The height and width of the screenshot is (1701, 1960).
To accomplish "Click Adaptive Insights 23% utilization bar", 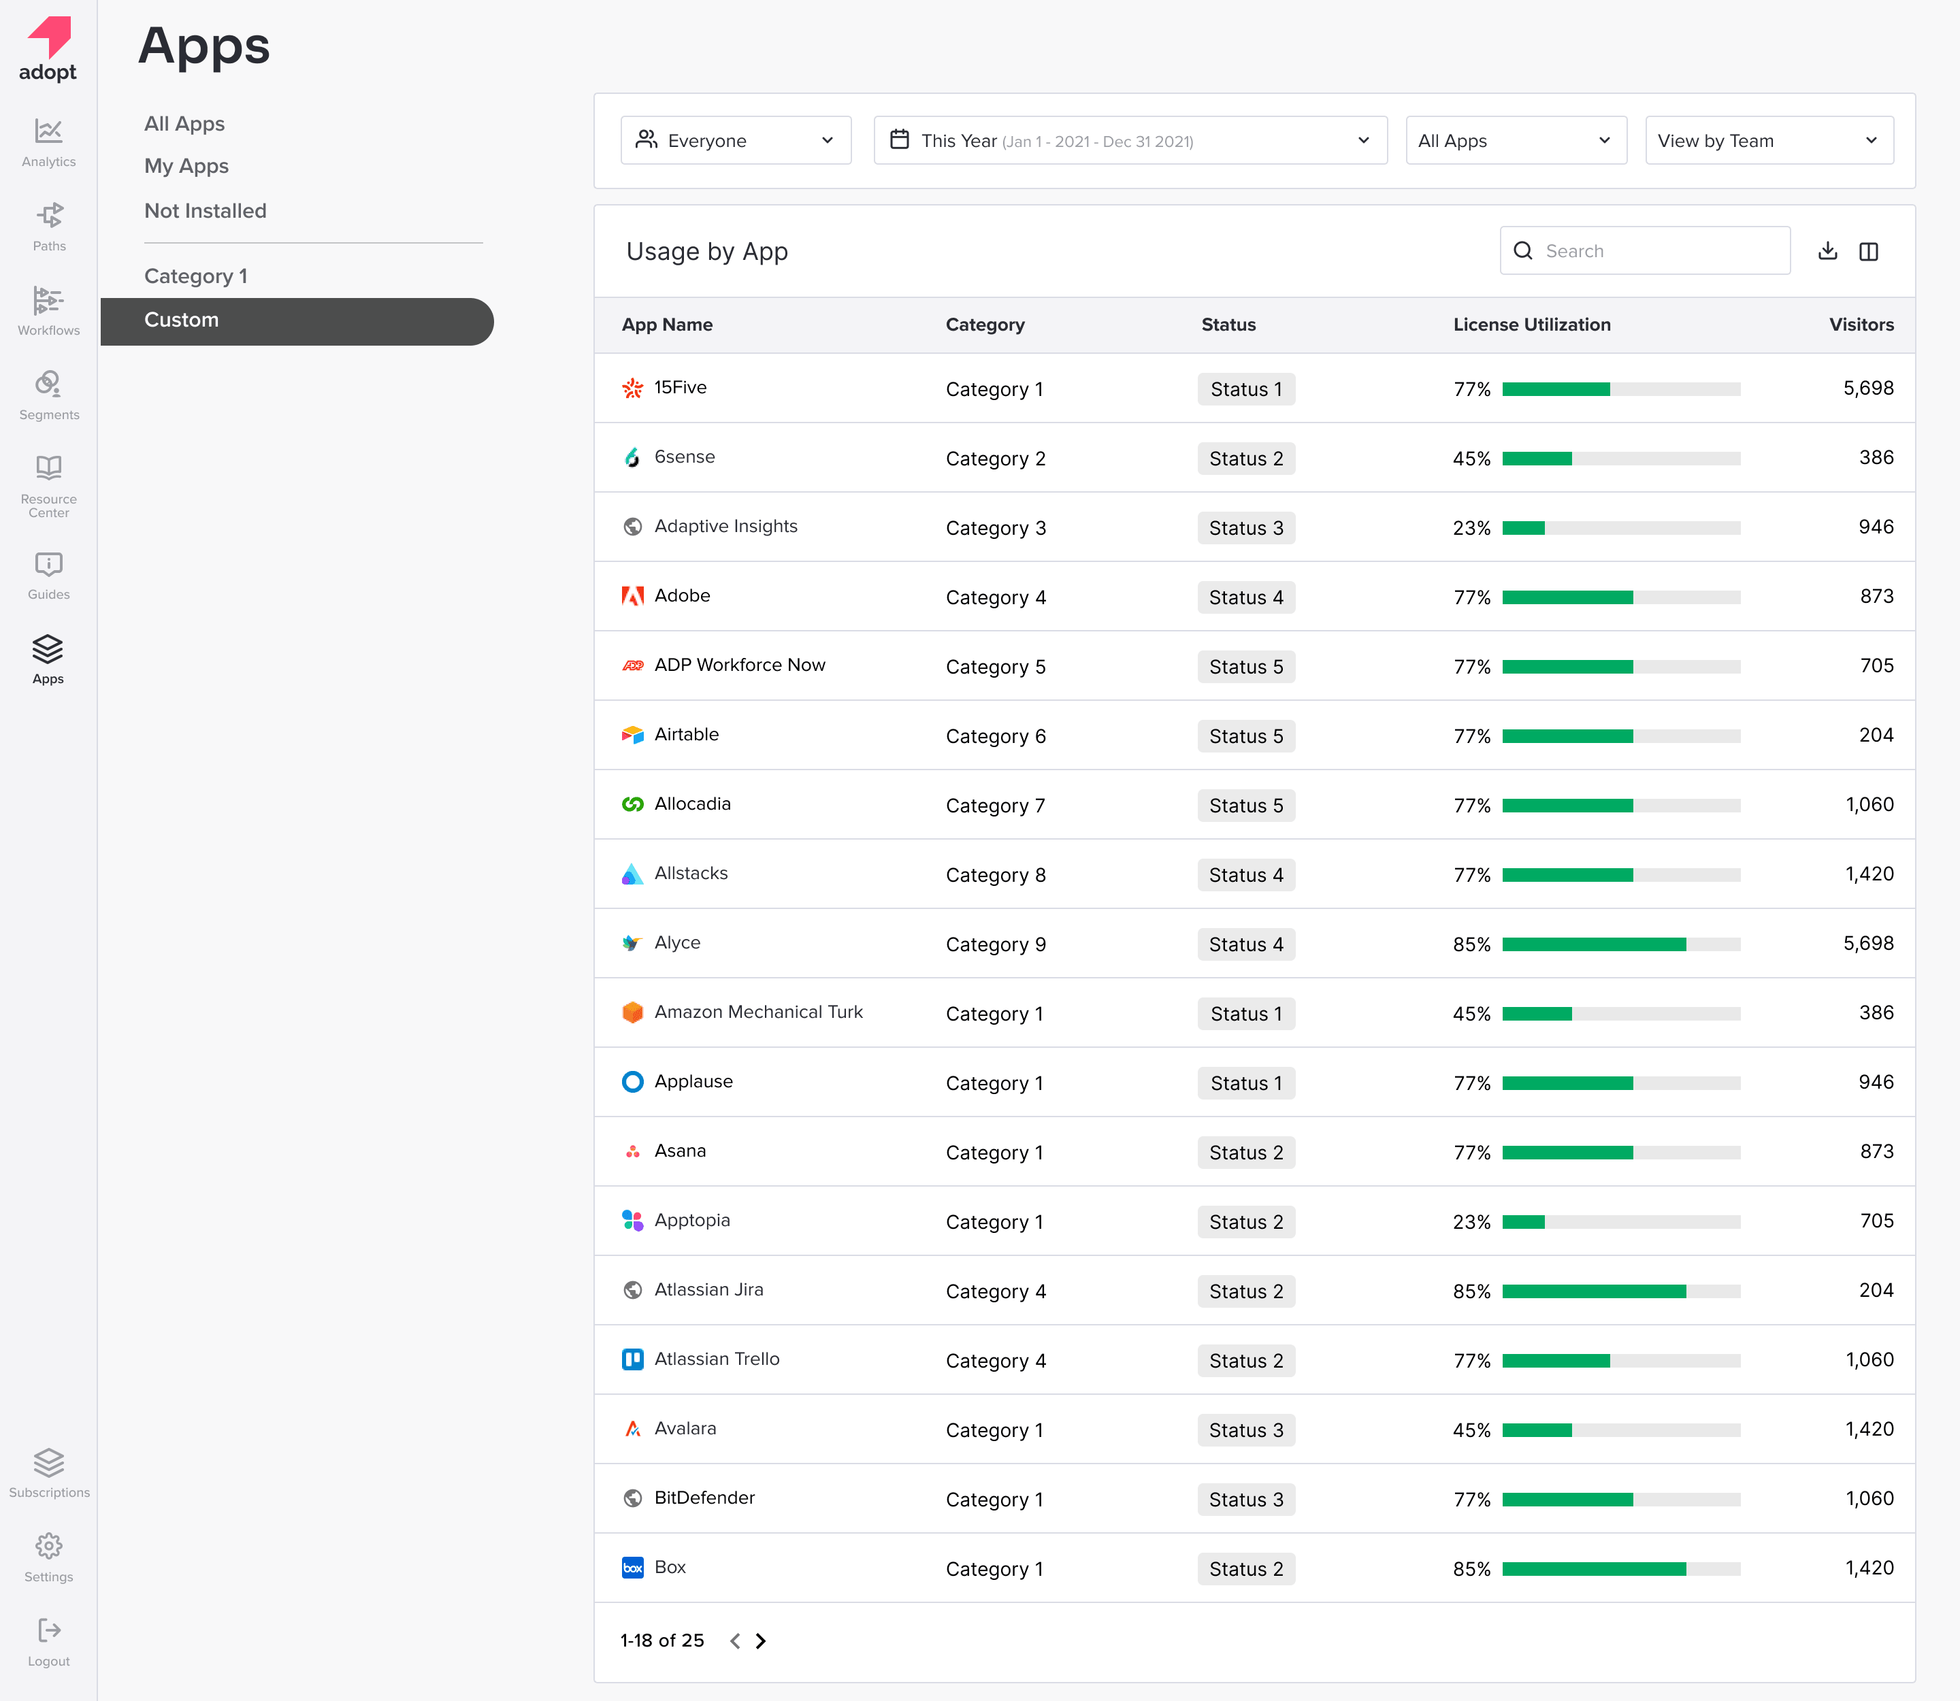I will pos(1621,528).
